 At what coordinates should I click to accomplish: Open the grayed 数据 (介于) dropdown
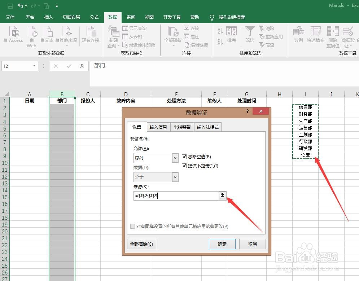click(176, 177)
